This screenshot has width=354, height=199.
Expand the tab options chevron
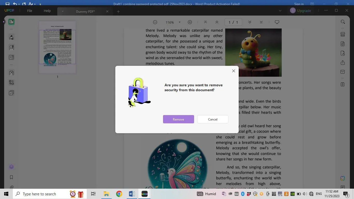tap(62, 11)
